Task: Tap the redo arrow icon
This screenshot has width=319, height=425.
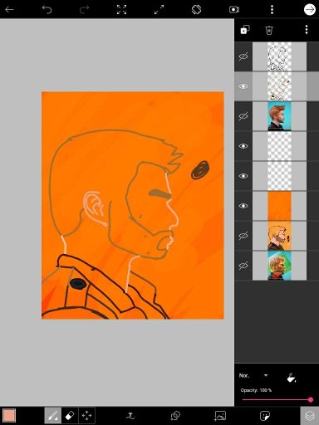Action: click(84, 10)
